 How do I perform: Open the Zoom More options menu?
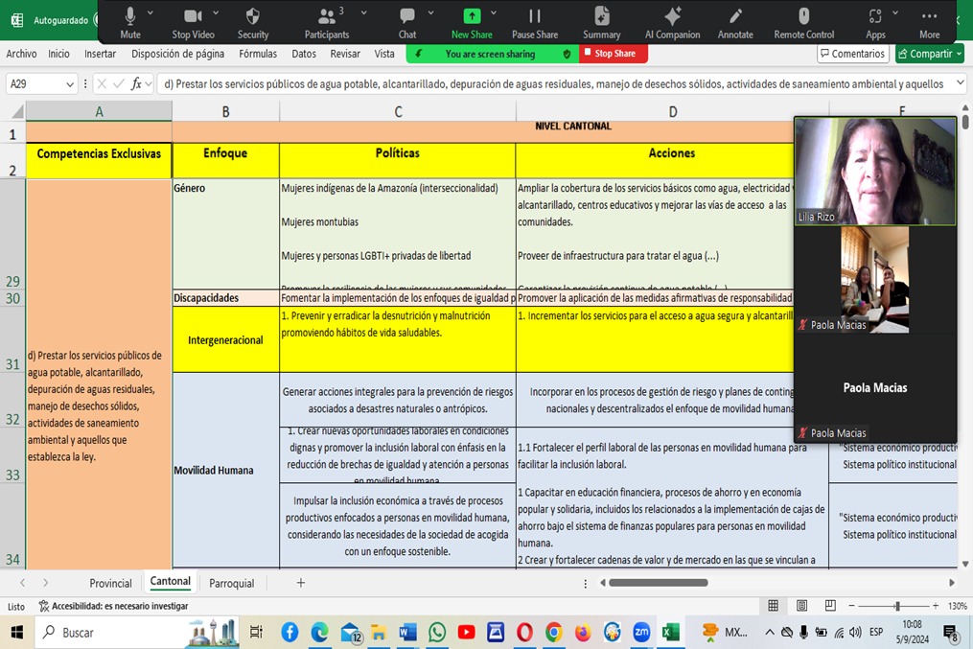(929, 23)
